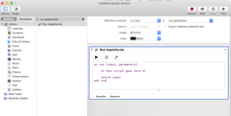
Task: Show the Results pane of the action
Action: pyautogui.click(x=101, y=96)
